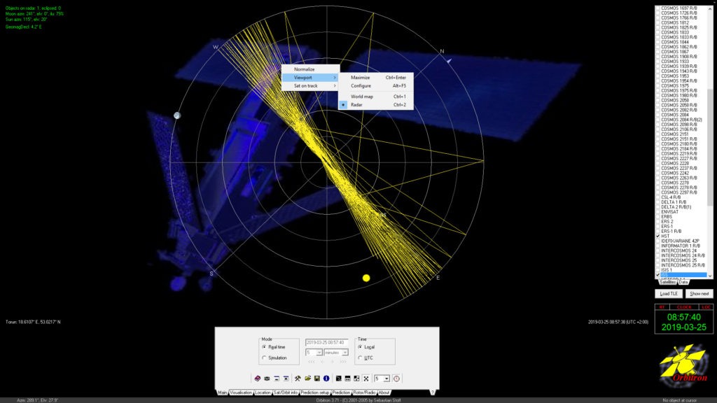This screenshot has width=717, height=403.
Task: Click the satellite list vertical scrollbar
Action: click(710, 141)
